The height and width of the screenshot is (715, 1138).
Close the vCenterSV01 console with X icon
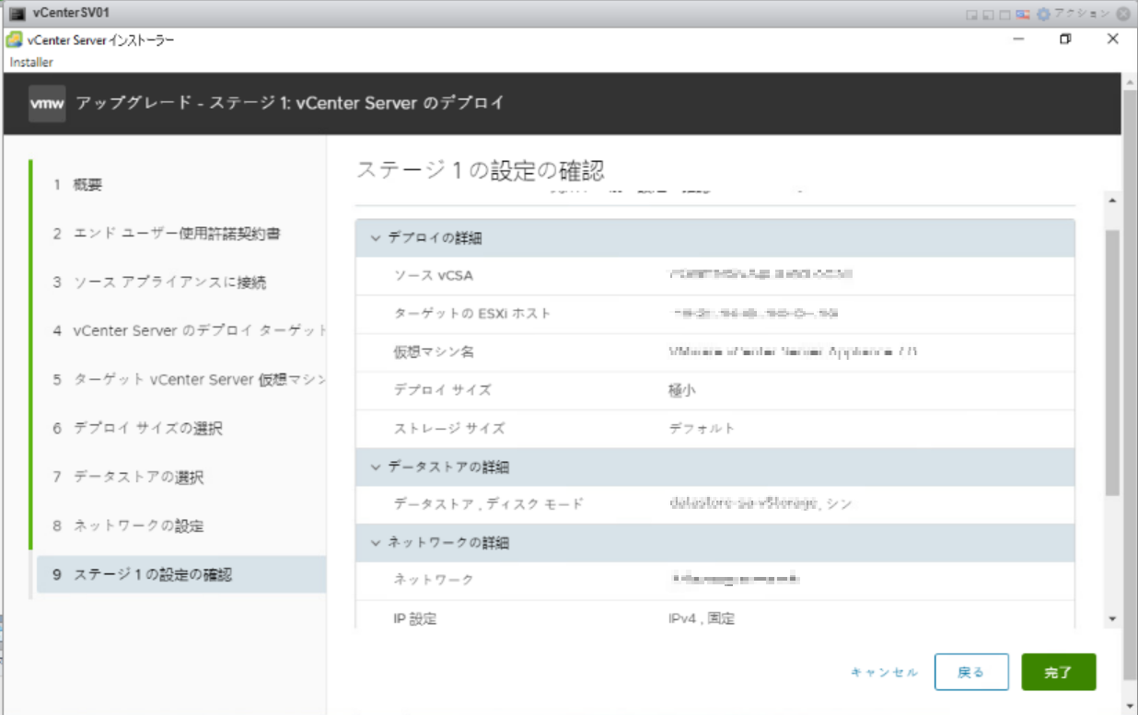pyautogui.click(x=1123, y=14)
